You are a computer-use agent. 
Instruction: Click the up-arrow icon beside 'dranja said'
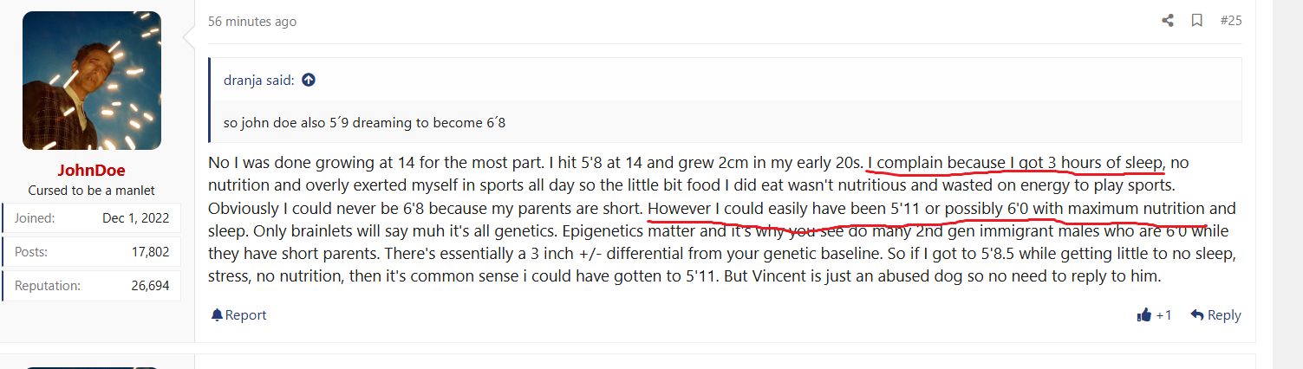[x=309, y=80]
